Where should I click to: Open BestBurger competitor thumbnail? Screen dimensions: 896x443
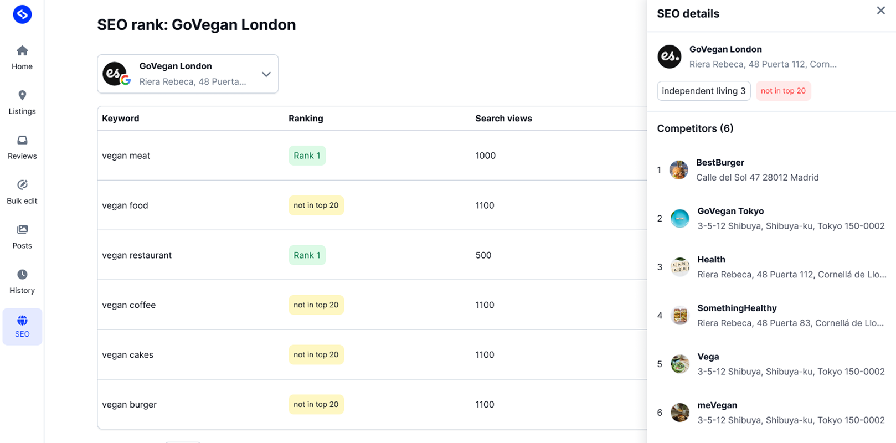pos(678,170)
